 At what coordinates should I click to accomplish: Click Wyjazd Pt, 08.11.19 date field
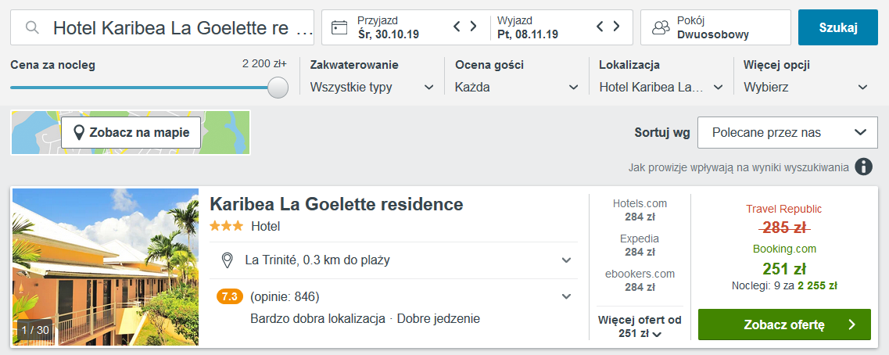528,27
